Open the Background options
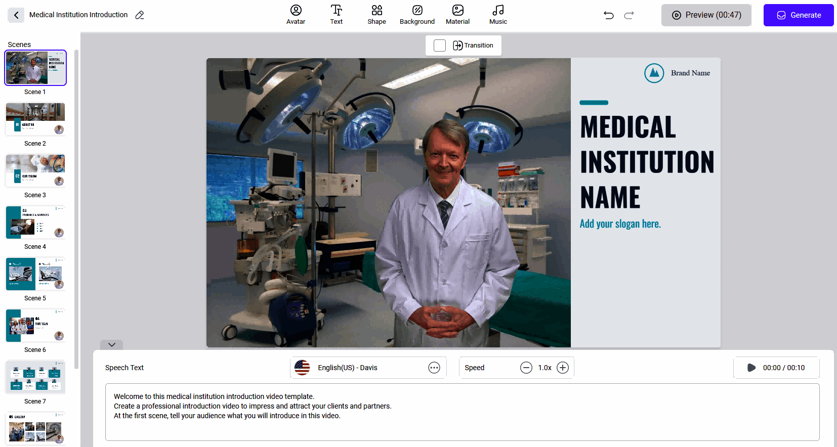The width and height of the screenshot is (837, 447). 417,15
